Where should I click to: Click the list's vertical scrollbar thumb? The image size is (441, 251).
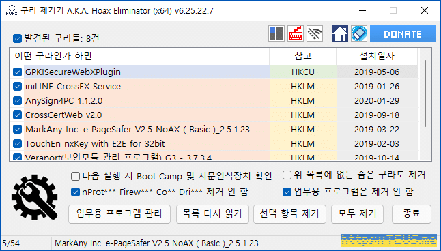tap(425, 93)
